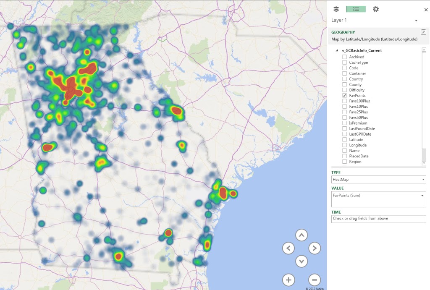Image resolution: width=430 pixels, height=290 pixels.
Task: Zoom in with the plus button
Action: [288, 280]
